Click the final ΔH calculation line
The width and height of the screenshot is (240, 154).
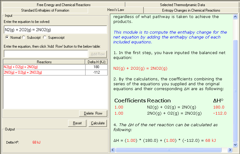click(x=165, y=141)
